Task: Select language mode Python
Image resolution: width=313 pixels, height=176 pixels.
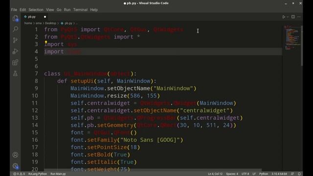Action: tap(264, 174)
